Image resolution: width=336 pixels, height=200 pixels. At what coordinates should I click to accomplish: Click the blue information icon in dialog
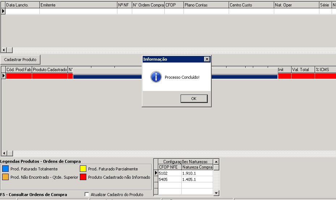tap(156, 77)
